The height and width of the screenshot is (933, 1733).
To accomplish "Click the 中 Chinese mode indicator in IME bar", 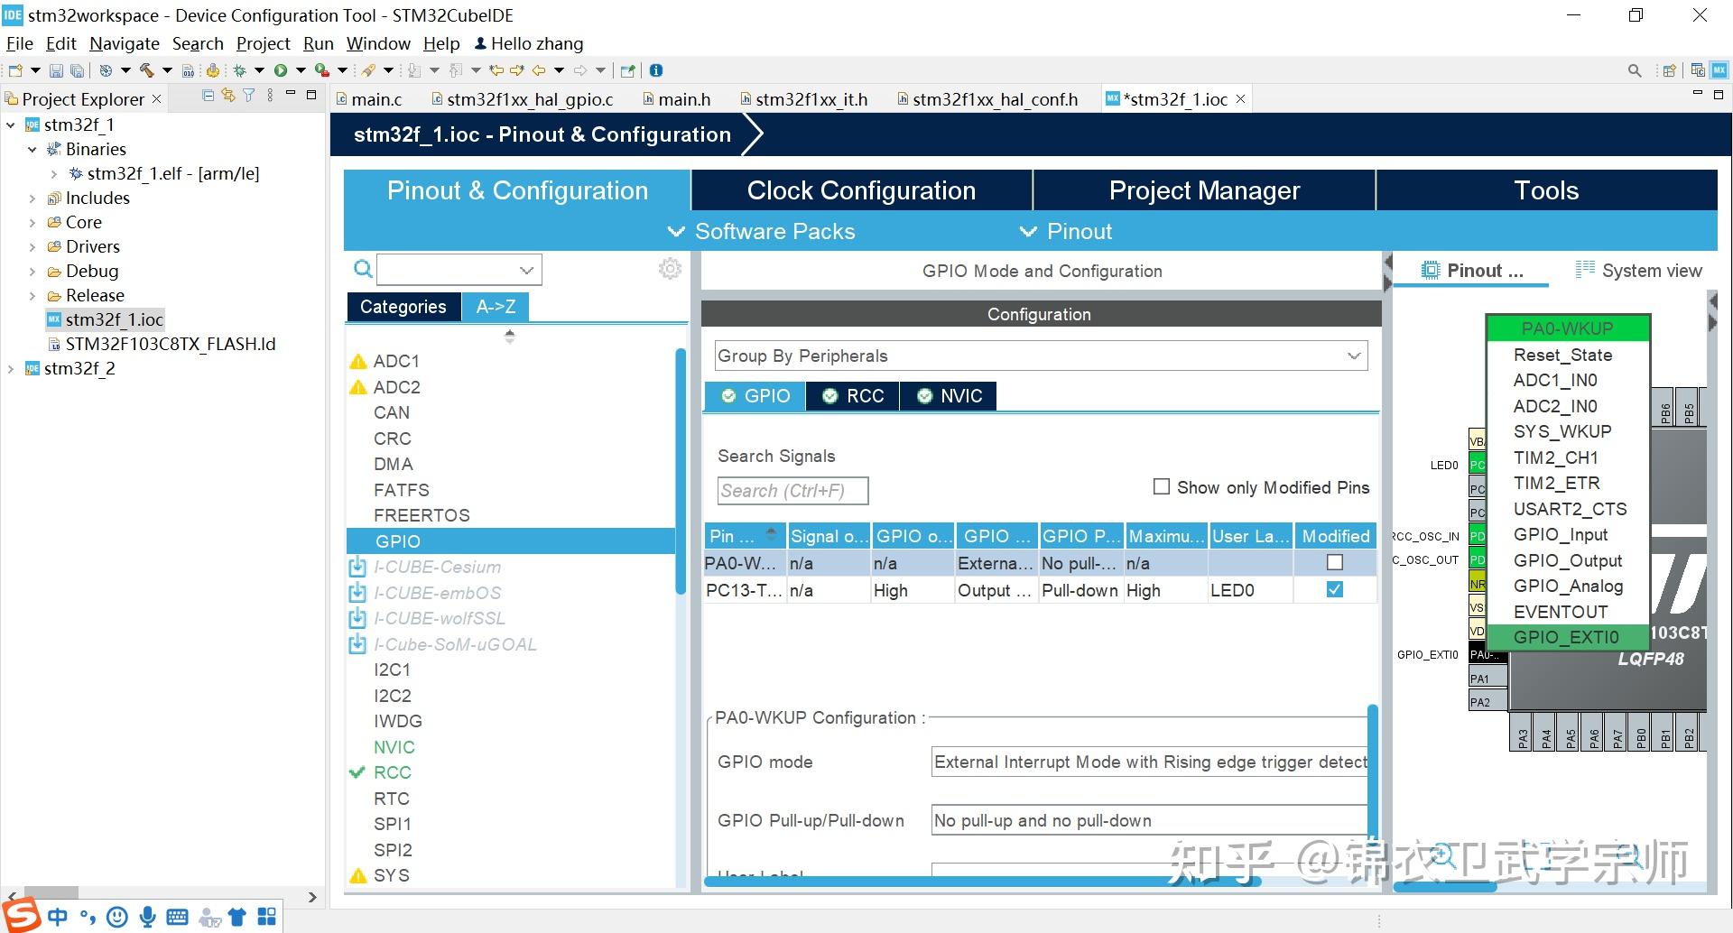I will tap(58, 918).
